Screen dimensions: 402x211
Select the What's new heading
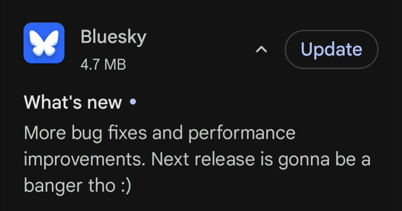(x=73, y=102)
